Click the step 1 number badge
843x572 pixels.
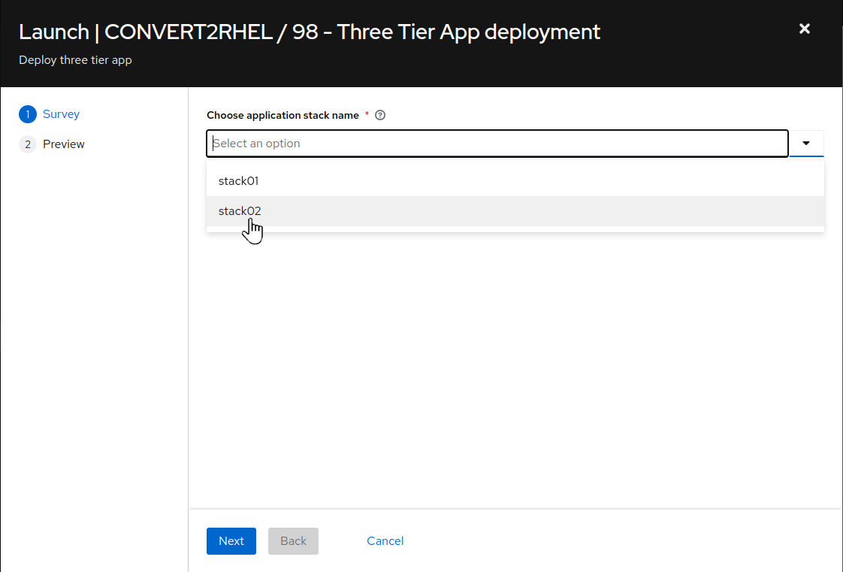point(27,114)
